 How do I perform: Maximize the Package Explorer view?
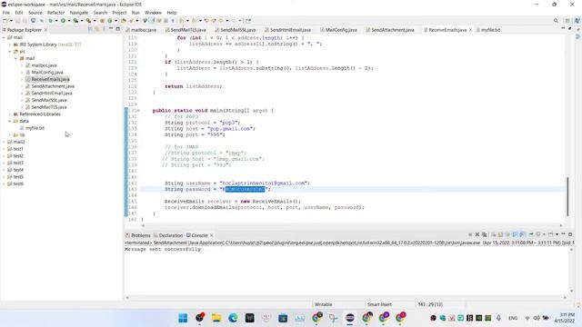117,29
